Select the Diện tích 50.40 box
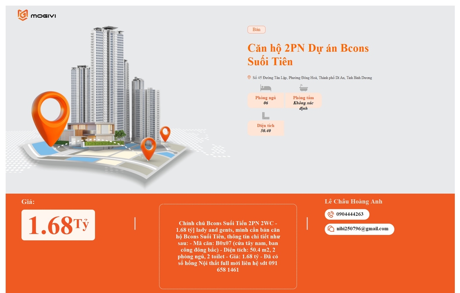Viewport: 460px width, 293px height. (265, 128)
